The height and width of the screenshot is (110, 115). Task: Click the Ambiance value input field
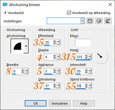49,71
